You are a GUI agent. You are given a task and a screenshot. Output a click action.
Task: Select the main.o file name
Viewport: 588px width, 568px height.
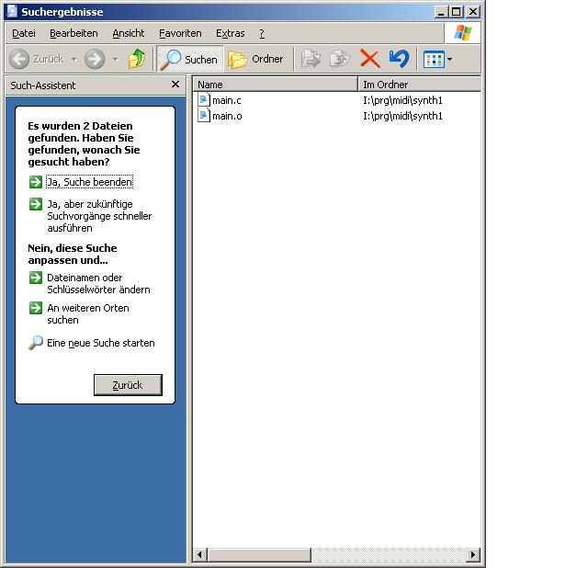click(227, 117)
